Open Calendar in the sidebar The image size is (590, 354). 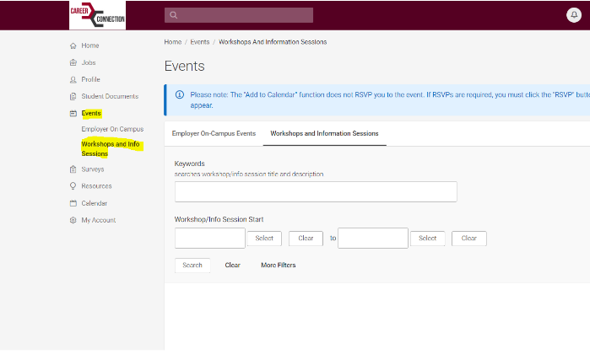94,203
